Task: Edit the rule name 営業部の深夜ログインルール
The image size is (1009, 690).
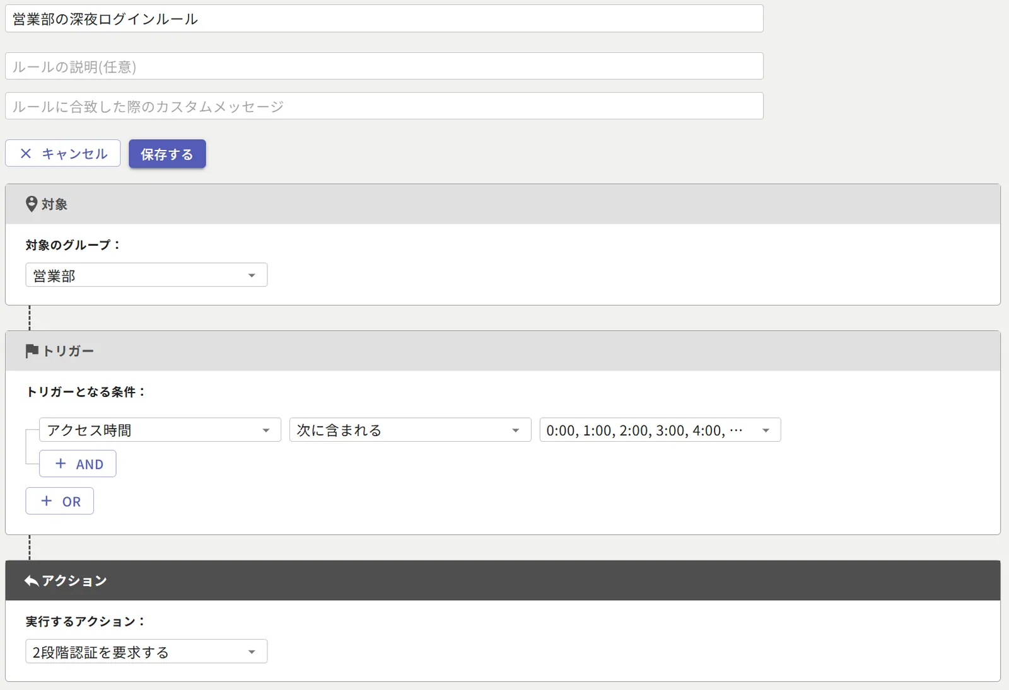Action: click(384, 19)
